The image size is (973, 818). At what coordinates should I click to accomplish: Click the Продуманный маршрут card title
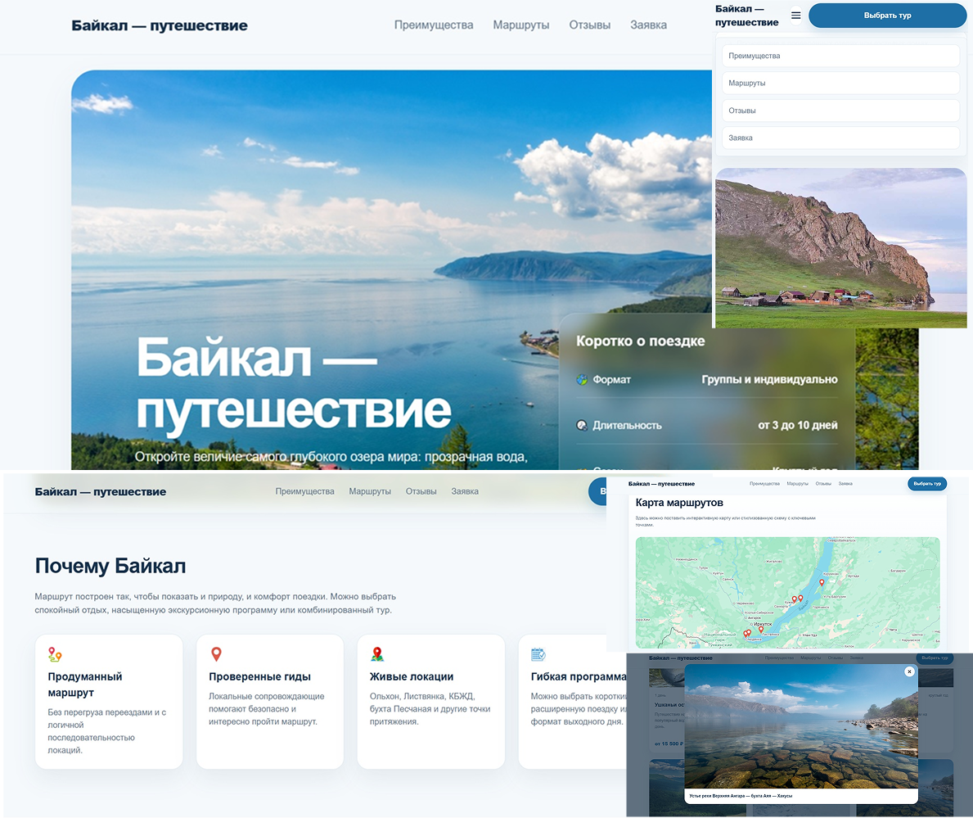click(x=85, y=685)
